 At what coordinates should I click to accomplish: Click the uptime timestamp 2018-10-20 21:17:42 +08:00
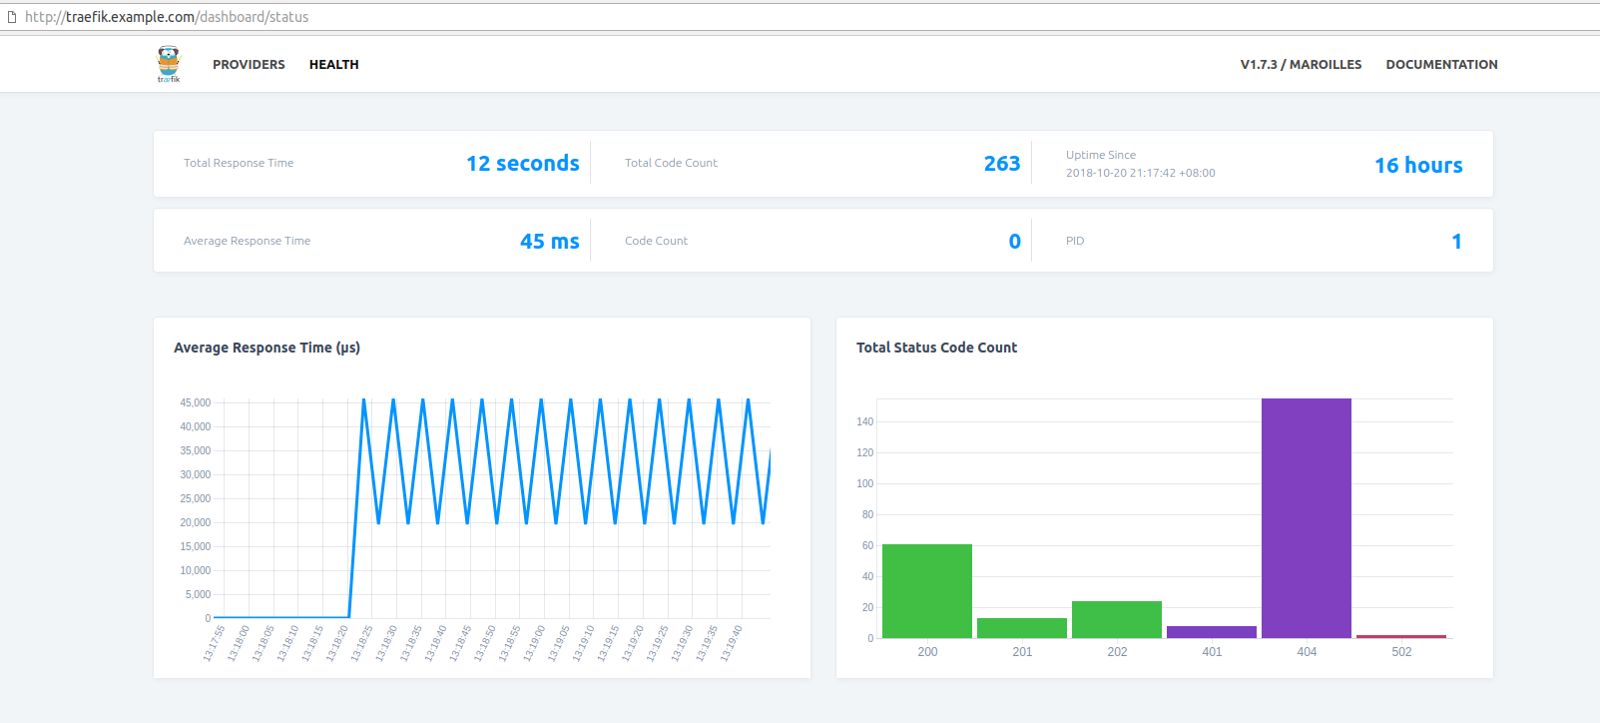pos(1141,173)
